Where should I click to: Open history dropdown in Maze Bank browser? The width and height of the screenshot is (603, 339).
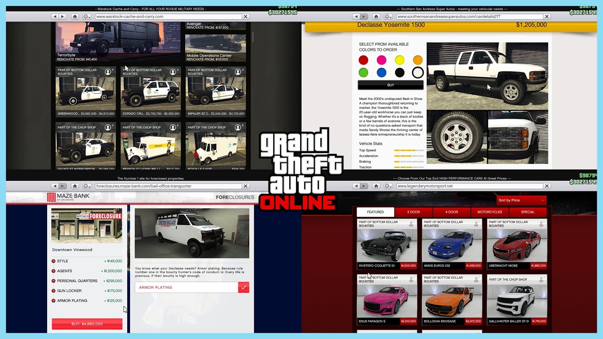click(x=87, y=186)
